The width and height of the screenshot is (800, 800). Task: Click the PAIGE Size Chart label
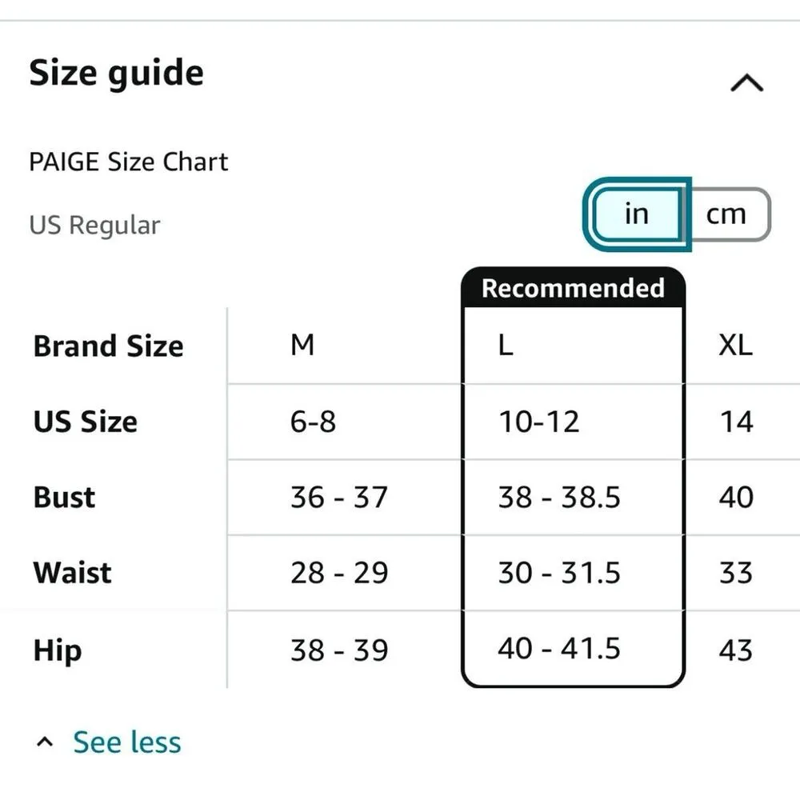(129, 162)
